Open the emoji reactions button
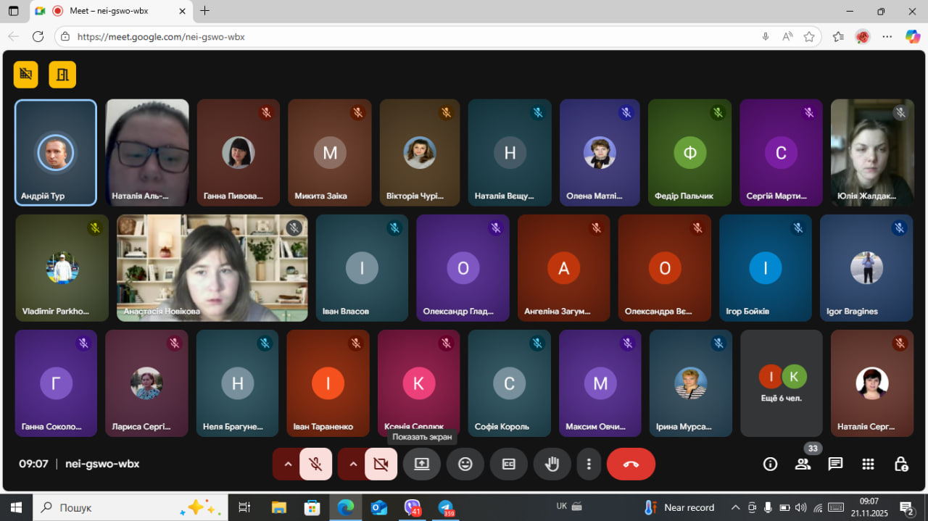 click(x=465, y=464)
